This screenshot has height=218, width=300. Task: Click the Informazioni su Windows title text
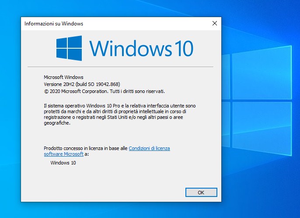point(54,24)
